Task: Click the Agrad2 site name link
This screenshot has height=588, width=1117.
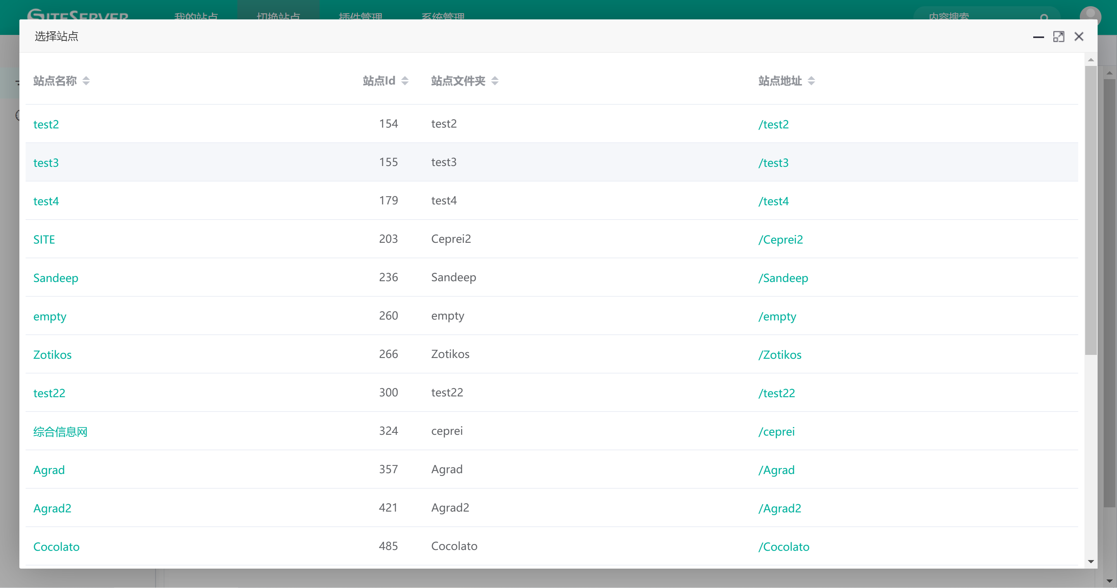Action: (52, 508)
